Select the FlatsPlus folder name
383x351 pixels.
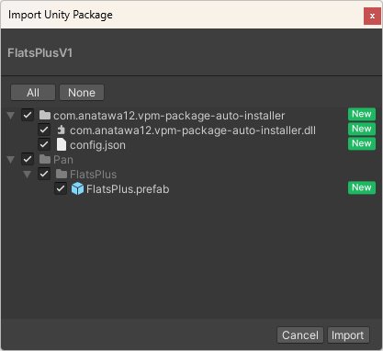pyautogui.click(x=94, y=175)
